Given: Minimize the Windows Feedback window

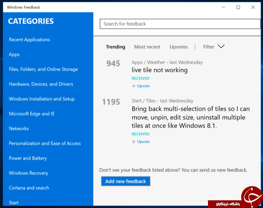Looking at the screenshot, I should [x=223, y=7].
